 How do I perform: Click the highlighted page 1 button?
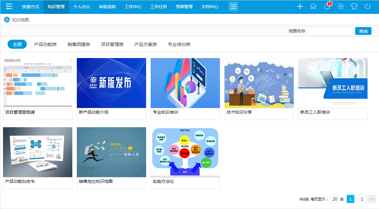[x=350, y=199]
